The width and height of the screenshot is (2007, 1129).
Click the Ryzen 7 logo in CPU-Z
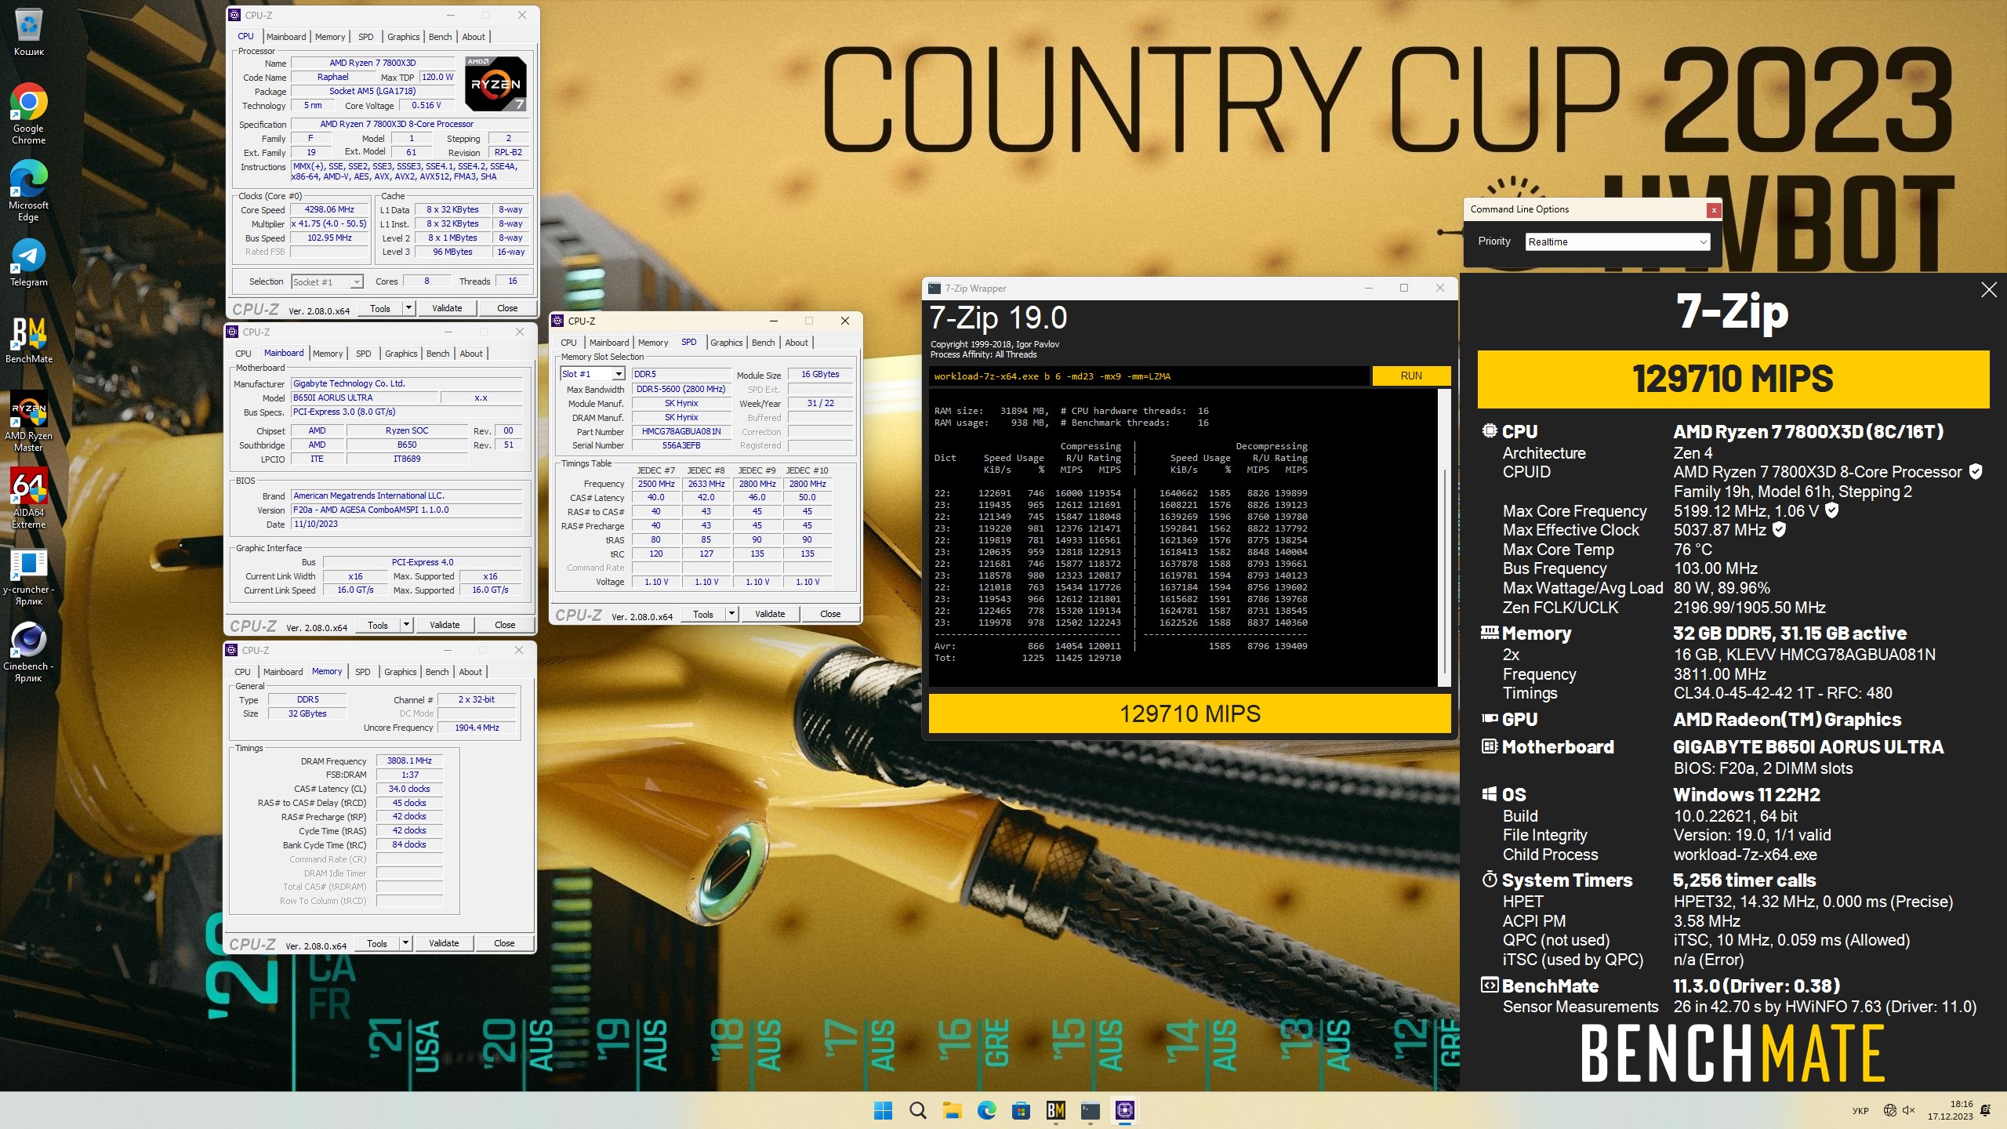(495, 83)
